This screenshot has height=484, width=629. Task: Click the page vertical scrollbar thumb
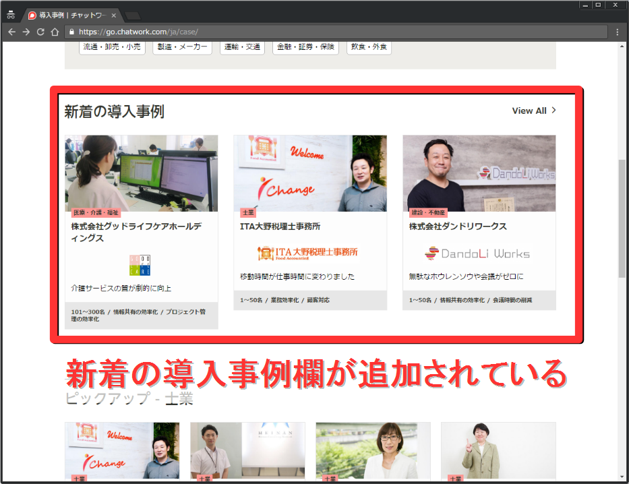tap(622, 218)
